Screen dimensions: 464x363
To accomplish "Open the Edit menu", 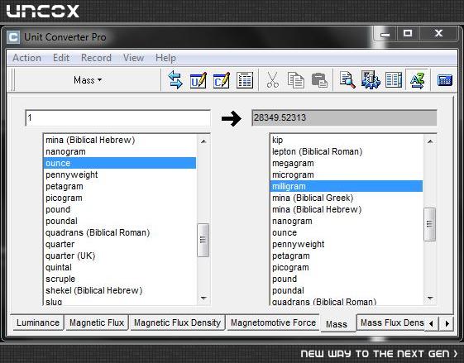I will coord(61,58).
